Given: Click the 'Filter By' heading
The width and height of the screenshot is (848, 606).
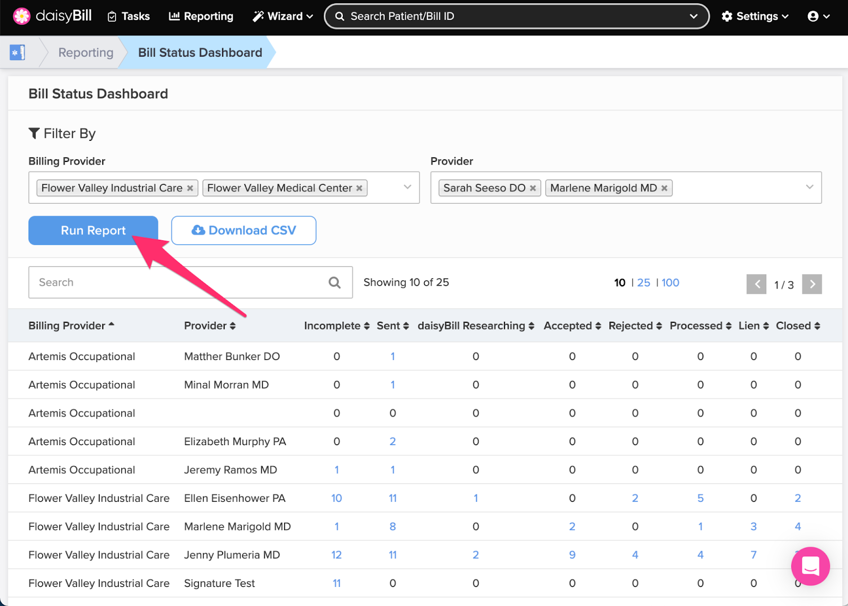Looking at the screenshot, I should point(63,133).
